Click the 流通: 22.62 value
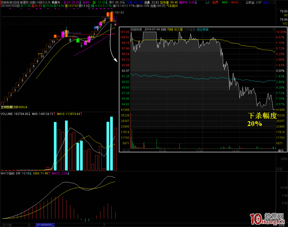Viewport: 288px width, 227px height. tap(151, 3)
